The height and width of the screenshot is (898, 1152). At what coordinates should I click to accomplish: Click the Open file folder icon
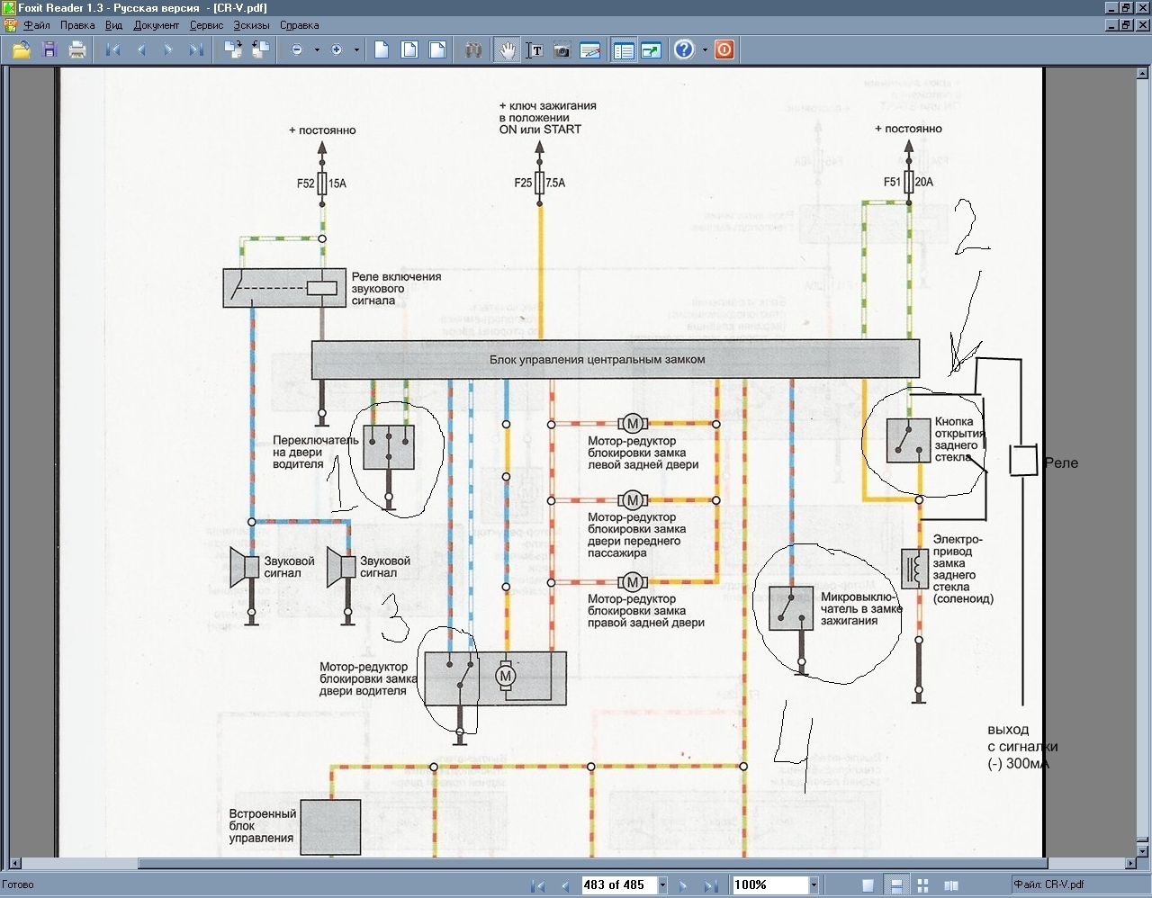(x=21, y=50)
